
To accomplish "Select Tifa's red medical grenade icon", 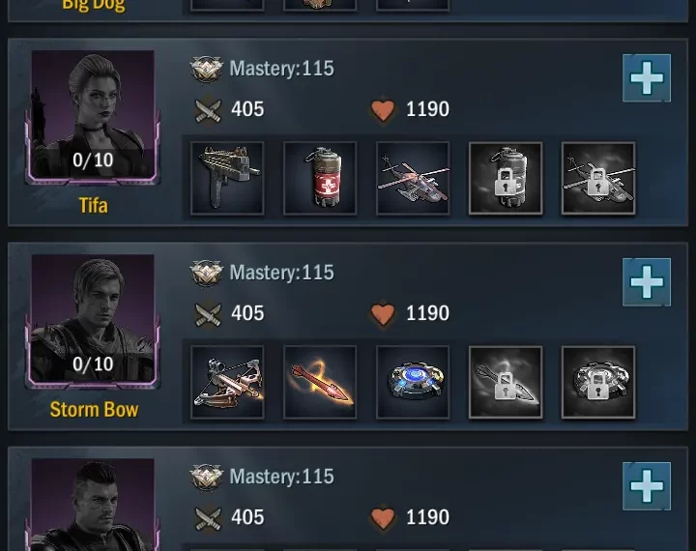I will (320, 178).
